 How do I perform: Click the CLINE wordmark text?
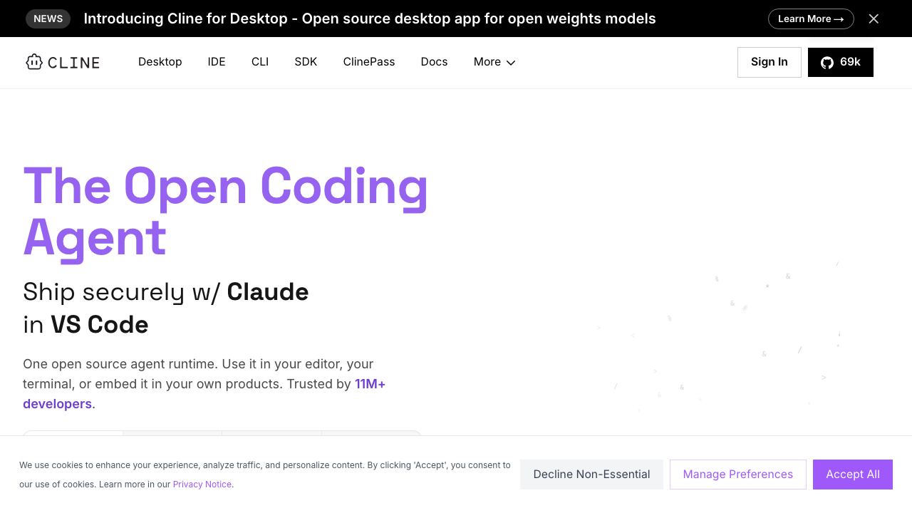point(74,63)
